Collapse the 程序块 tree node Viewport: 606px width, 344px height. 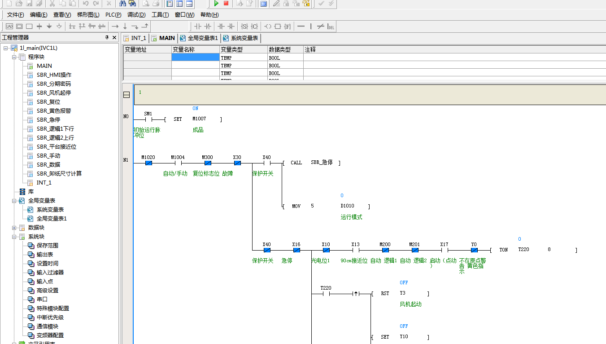point(14,57)
